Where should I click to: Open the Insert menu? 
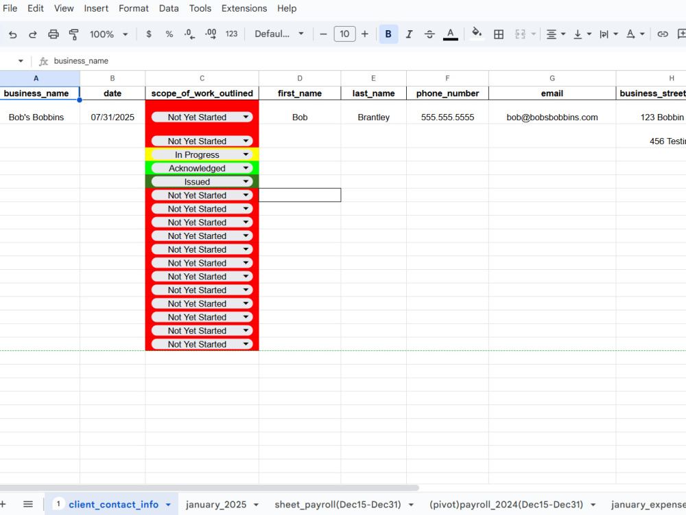coord(96,8)
